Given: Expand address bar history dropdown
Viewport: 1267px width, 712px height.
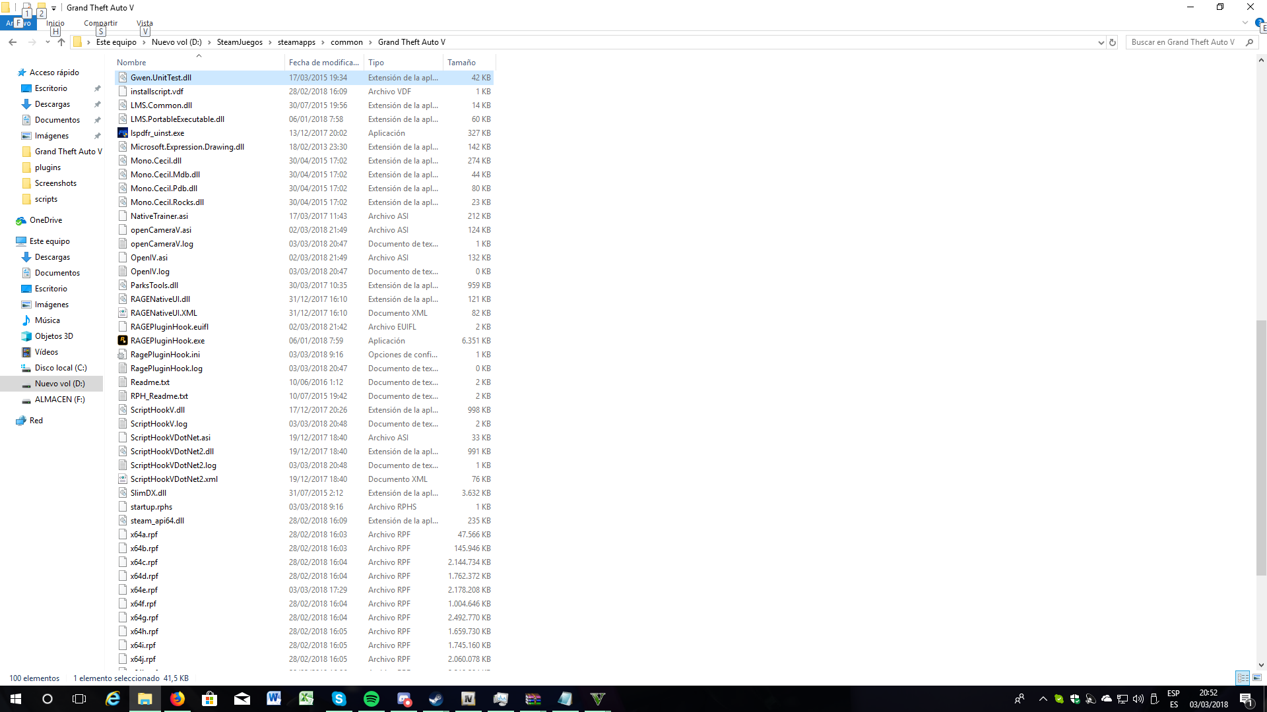Looking at the screenshot, I should coord(1101,42).
